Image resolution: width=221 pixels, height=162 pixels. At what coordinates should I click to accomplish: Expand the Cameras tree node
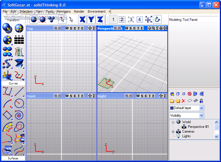(173, 131)
